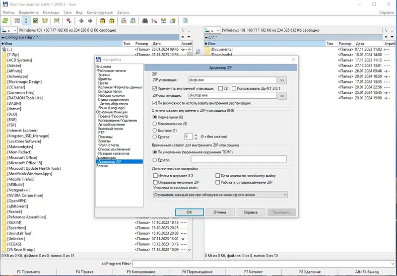Click the thumbnail view picture icon
Screen dimensions: 397x276
click(36, 21)
